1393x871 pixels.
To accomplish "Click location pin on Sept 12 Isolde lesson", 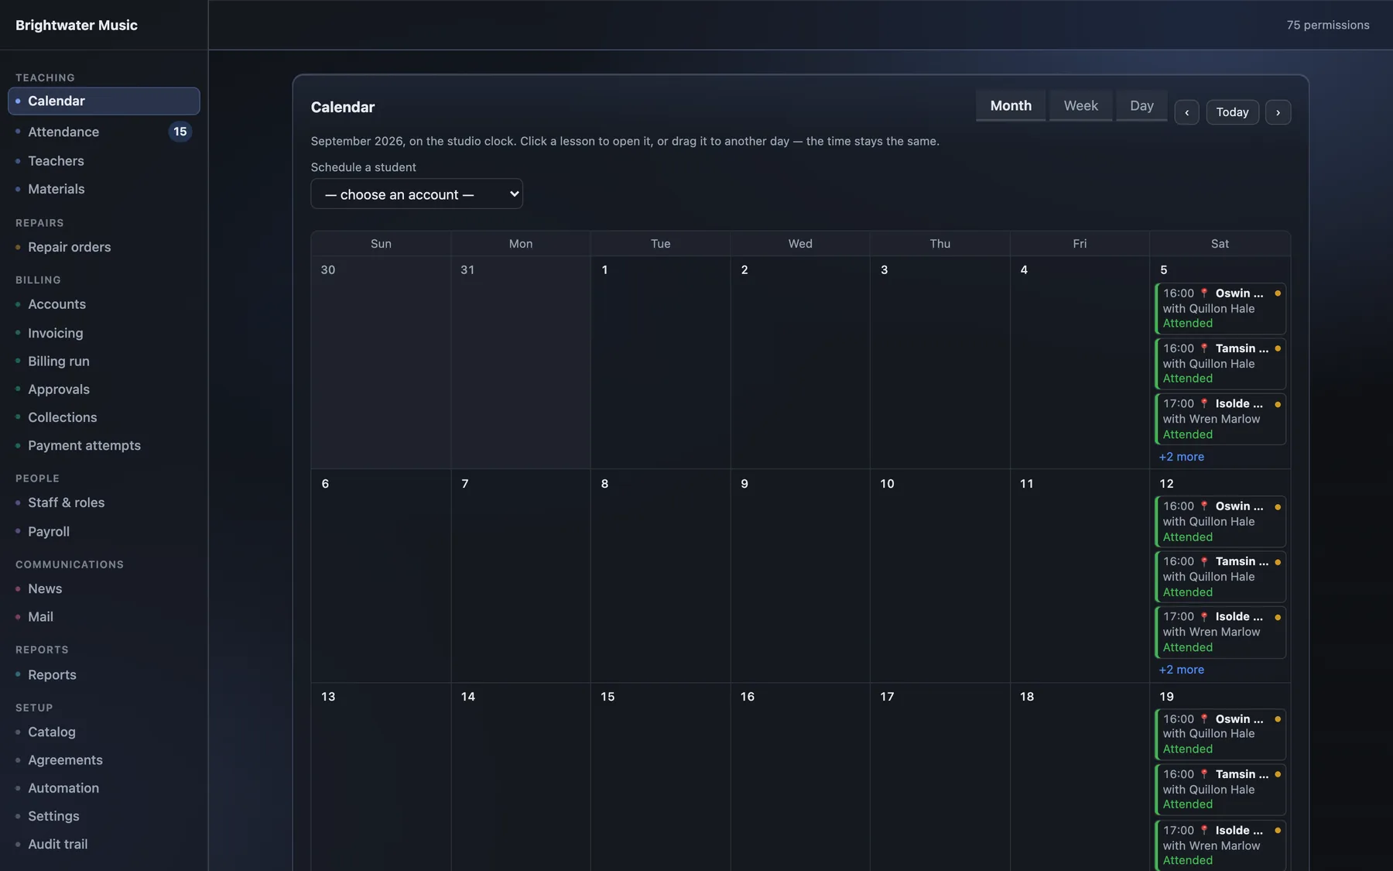I will coord(1204,616).
